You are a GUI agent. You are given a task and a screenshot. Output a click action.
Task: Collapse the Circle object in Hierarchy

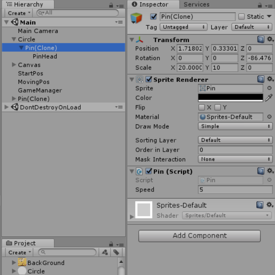click(x=14, y=39)
